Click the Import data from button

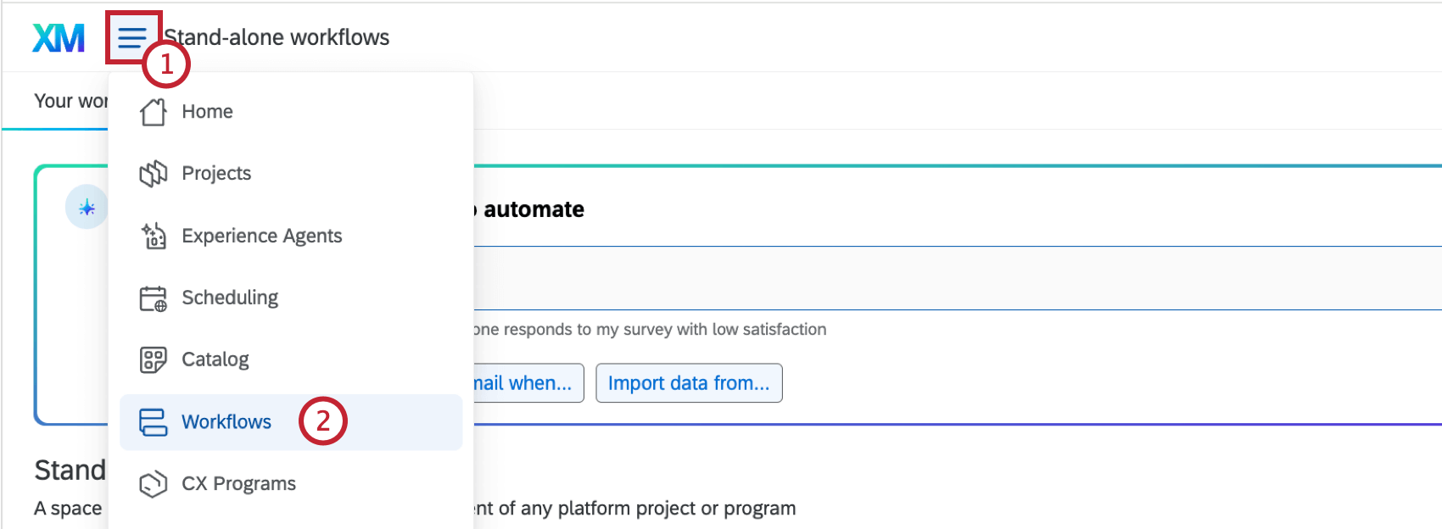coord(689,382)
